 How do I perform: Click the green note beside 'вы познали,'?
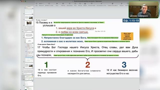(86, 55)
